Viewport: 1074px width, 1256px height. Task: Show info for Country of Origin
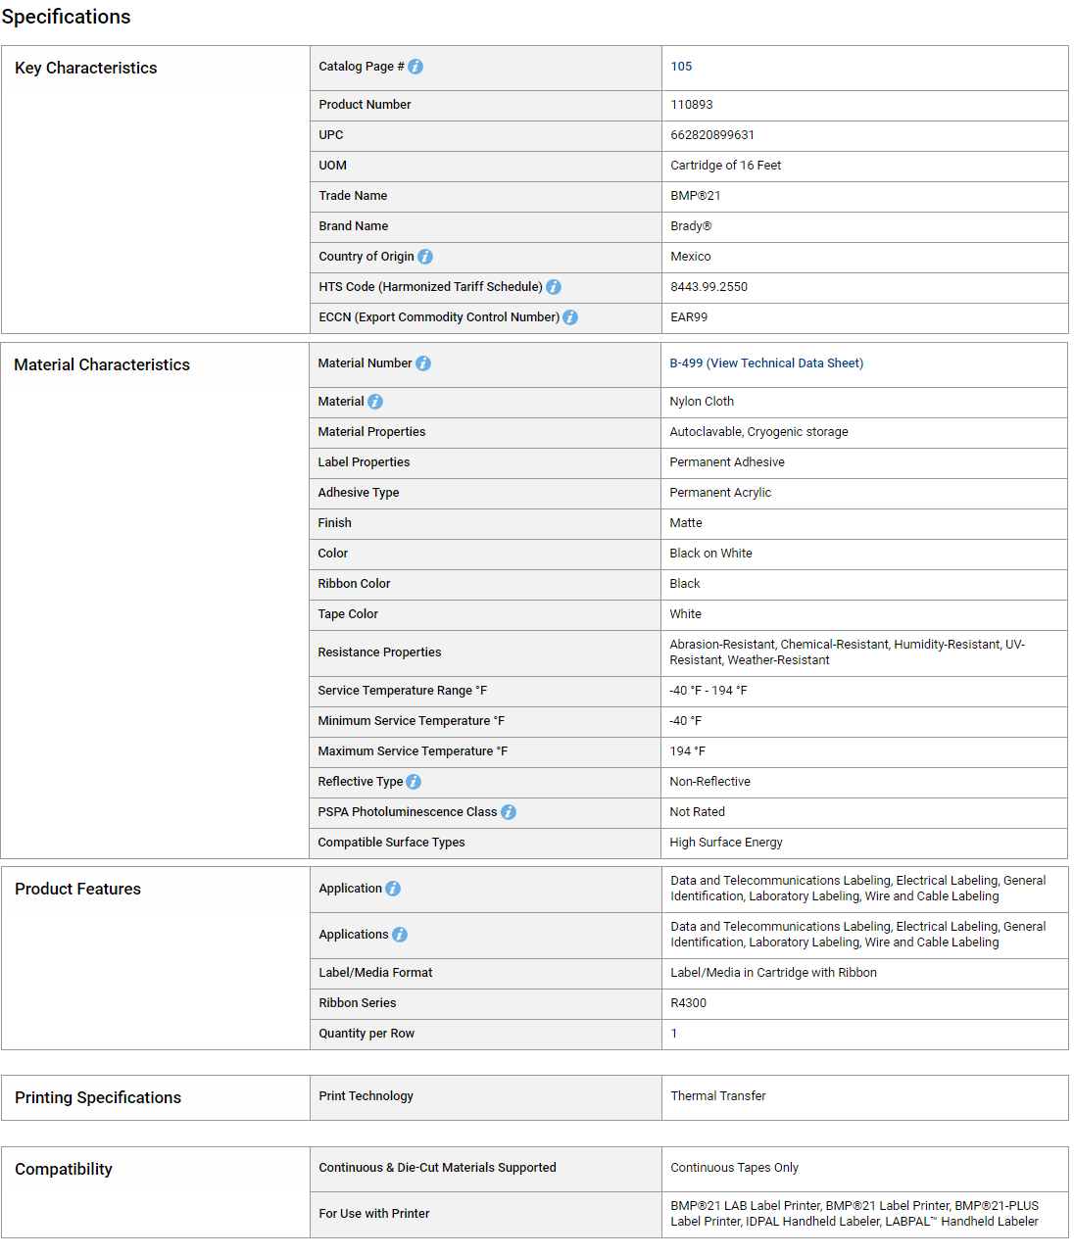pyautogui.click(x=425, y=257)
